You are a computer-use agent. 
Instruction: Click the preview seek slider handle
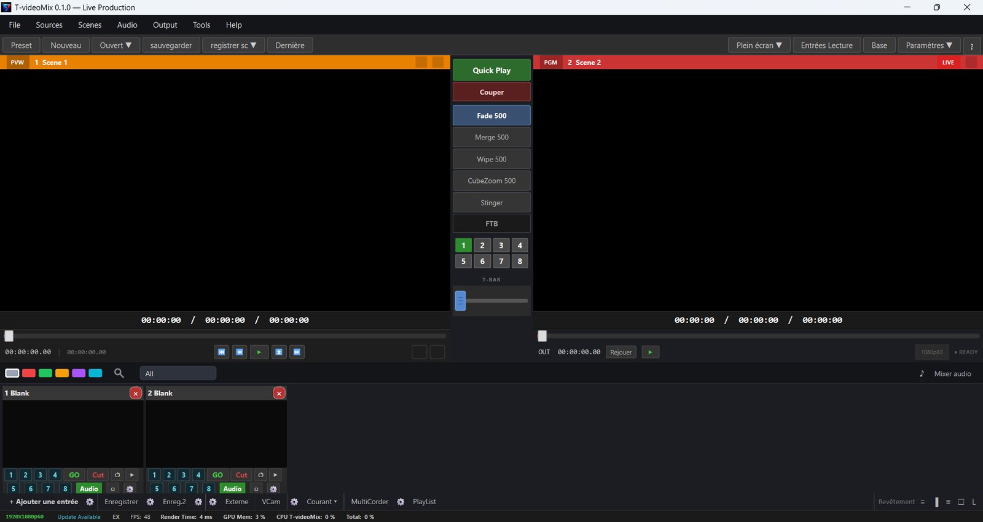9,336
